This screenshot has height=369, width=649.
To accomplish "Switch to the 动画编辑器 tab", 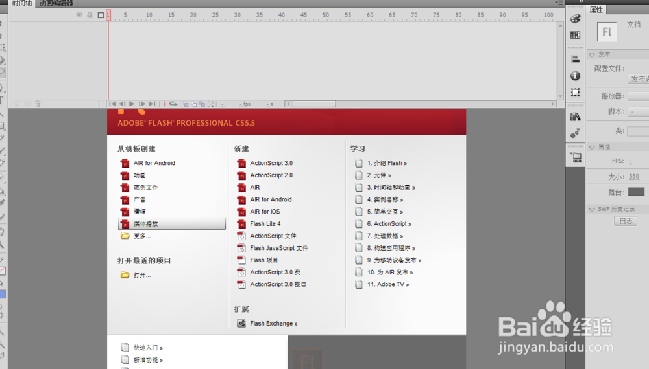I will (56, 3).
